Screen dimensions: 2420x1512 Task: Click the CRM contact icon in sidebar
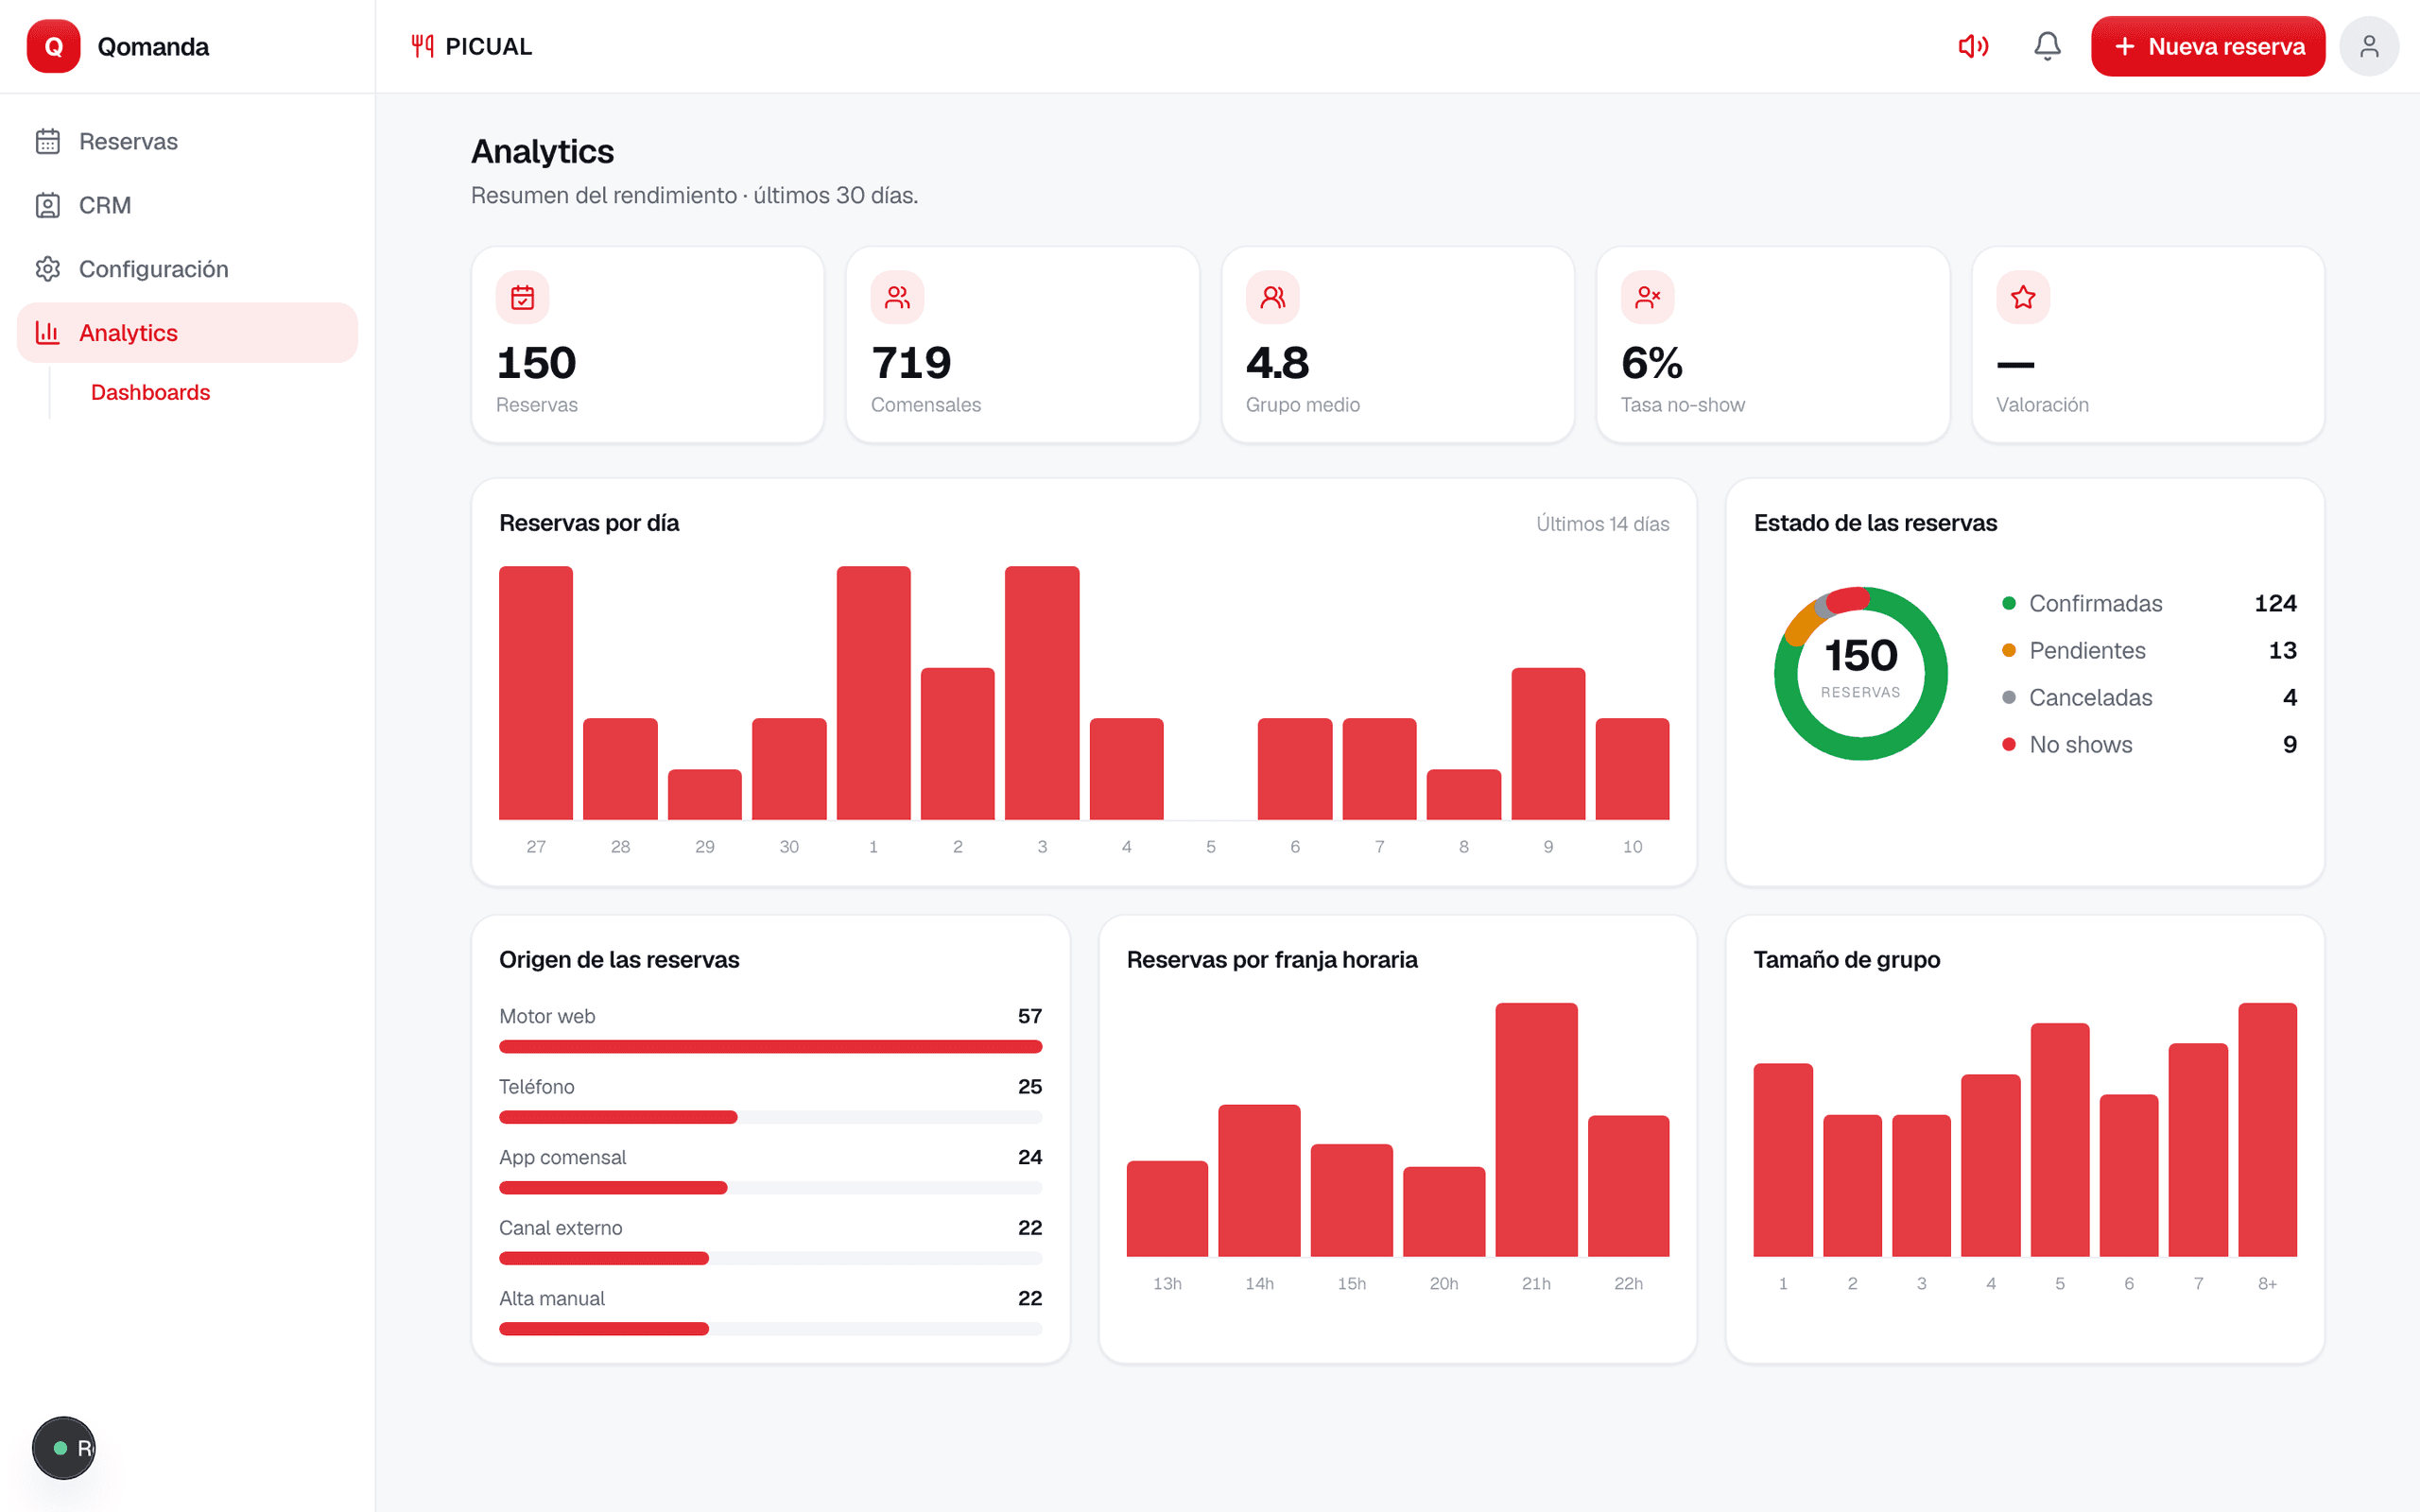point(48,205)
